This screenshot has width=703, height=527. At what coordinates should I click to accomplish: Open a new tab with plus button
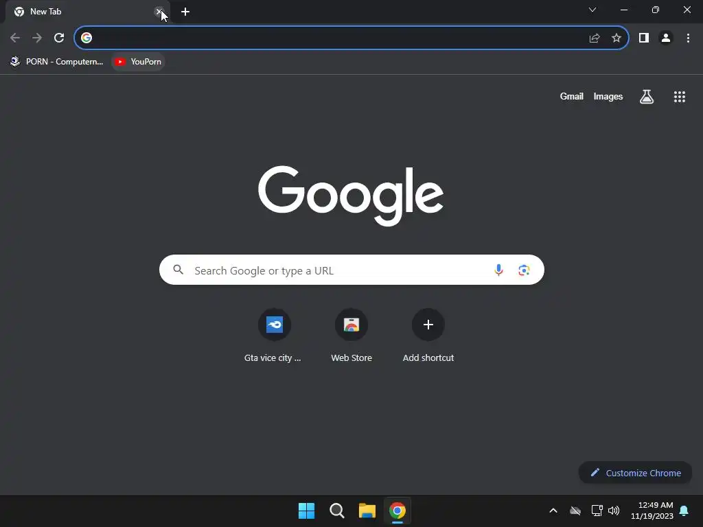pyautogui.click(x=185, y=12)
